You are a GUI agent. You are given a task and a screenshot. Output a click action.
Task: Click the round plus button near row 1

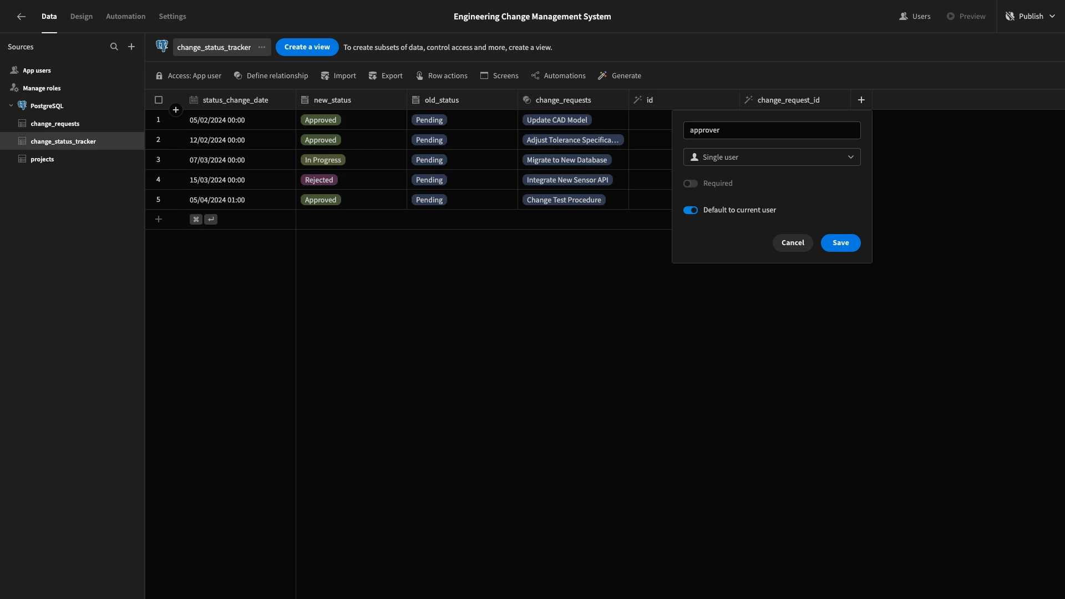coord(176,110)
